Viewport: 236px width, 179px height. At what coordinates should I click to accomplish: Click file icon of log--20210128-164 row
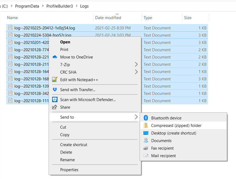tap(10, 71)
